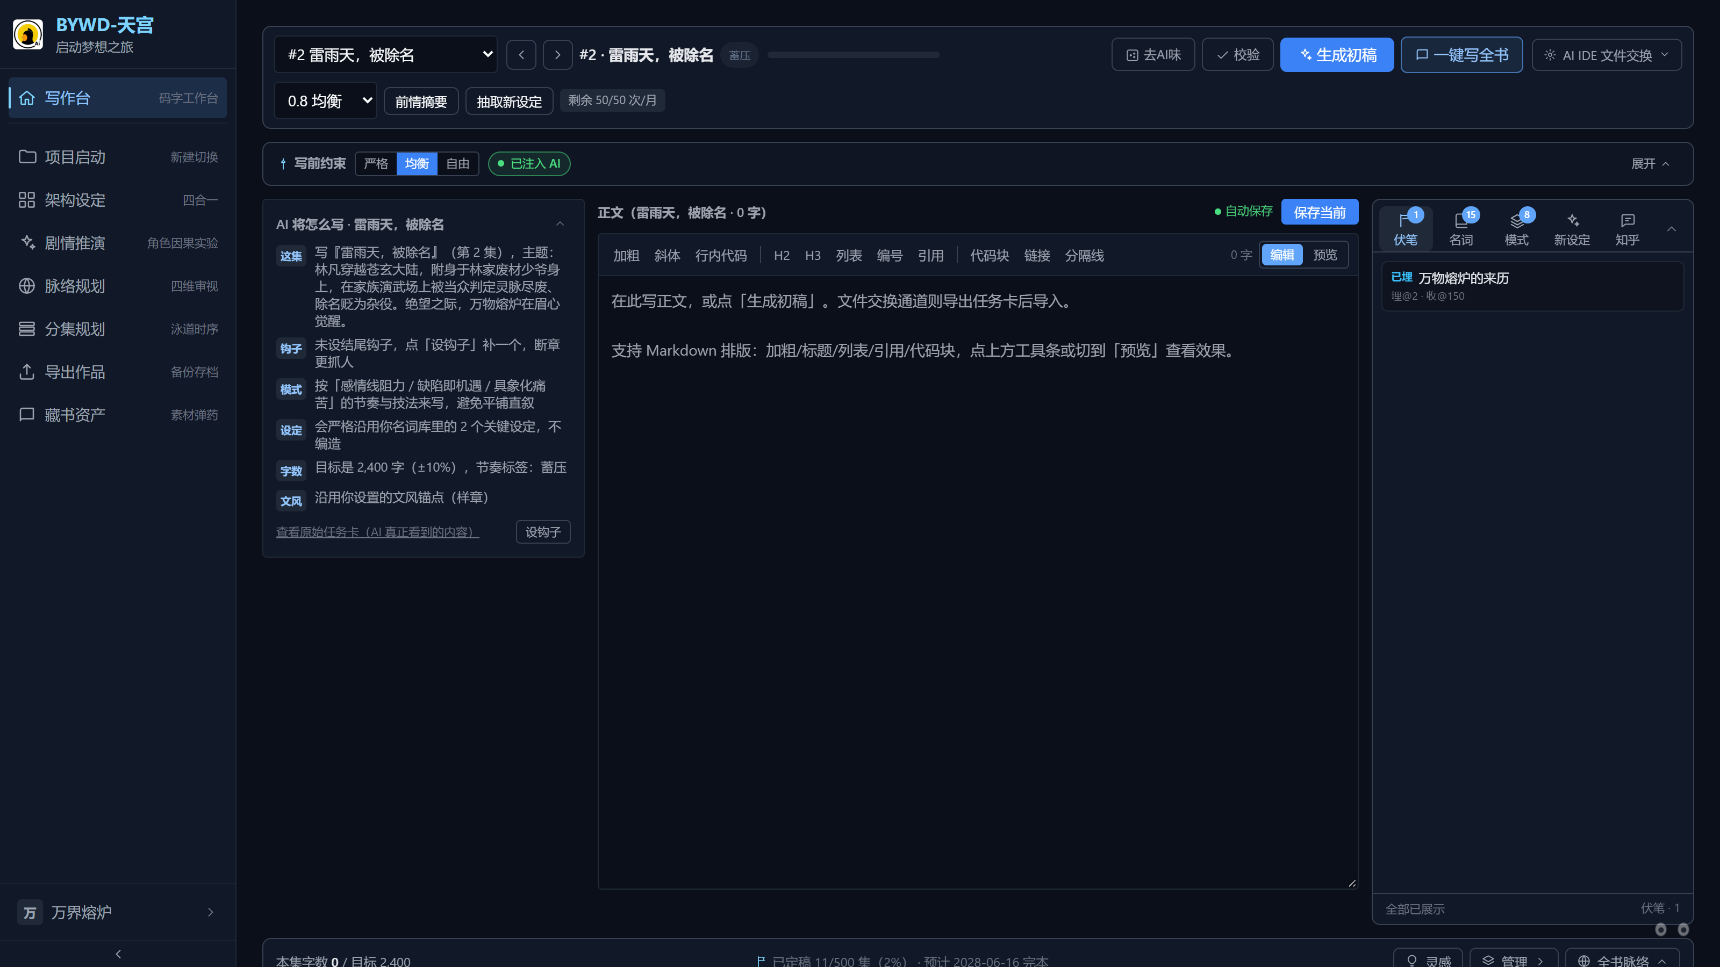
Task: Open the 查看原始任务卡 link
Action: coord(377,532)
